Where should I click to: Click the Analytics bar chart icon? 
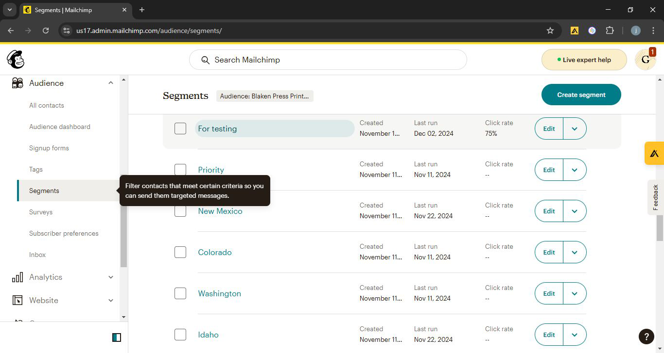click(17, 277)
